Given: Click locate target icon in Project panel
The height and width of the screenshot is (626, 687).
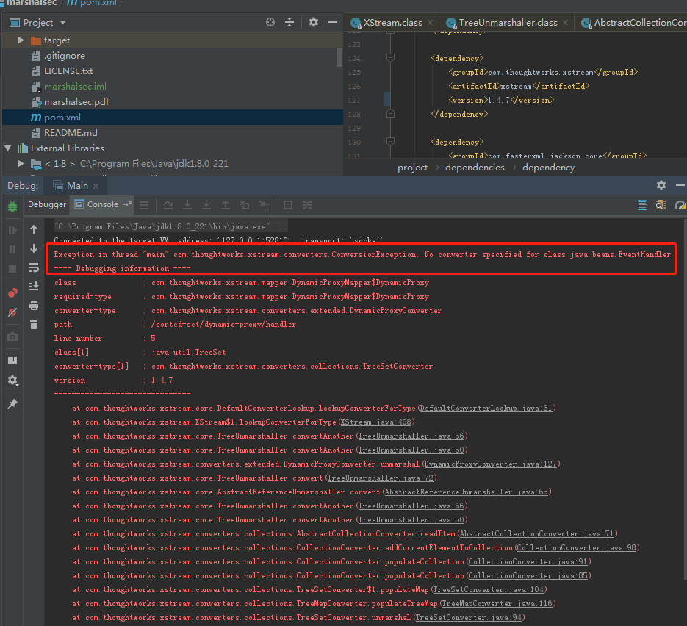Looking at the screenshot, I should click(x=270, y=23).
